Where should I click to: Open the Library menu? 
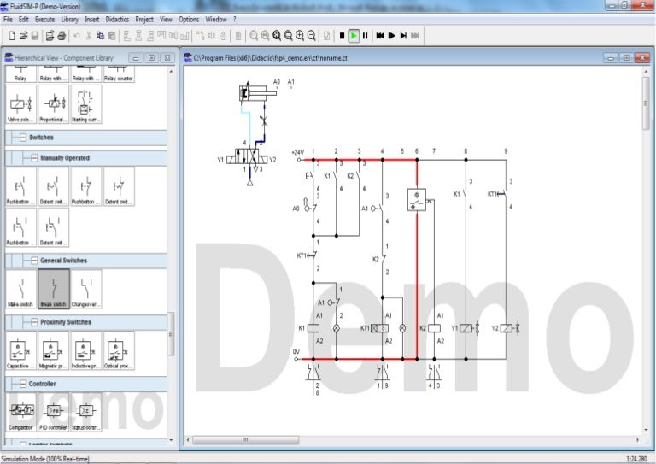(x=70, y=19)
